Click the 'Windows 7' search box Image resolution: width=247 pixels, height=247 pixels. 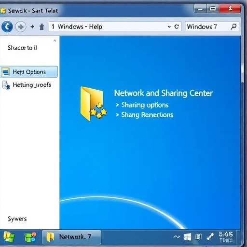[212, 27]
